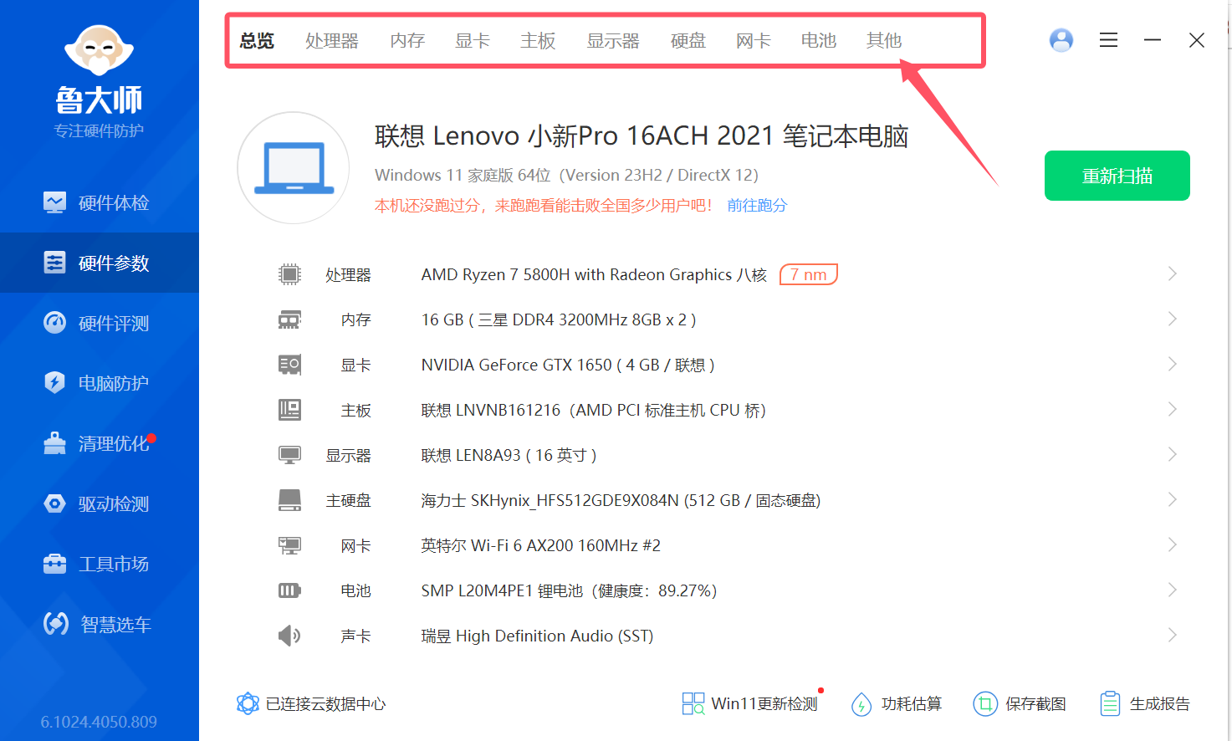
Task: Click the 显卡 graphics card icon
Action: [289, 365]
